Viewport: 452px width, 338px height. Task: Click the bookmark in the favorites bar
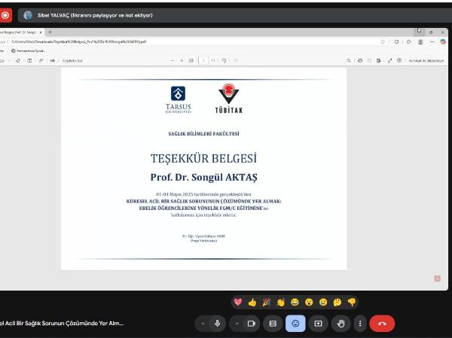point(28,51)
